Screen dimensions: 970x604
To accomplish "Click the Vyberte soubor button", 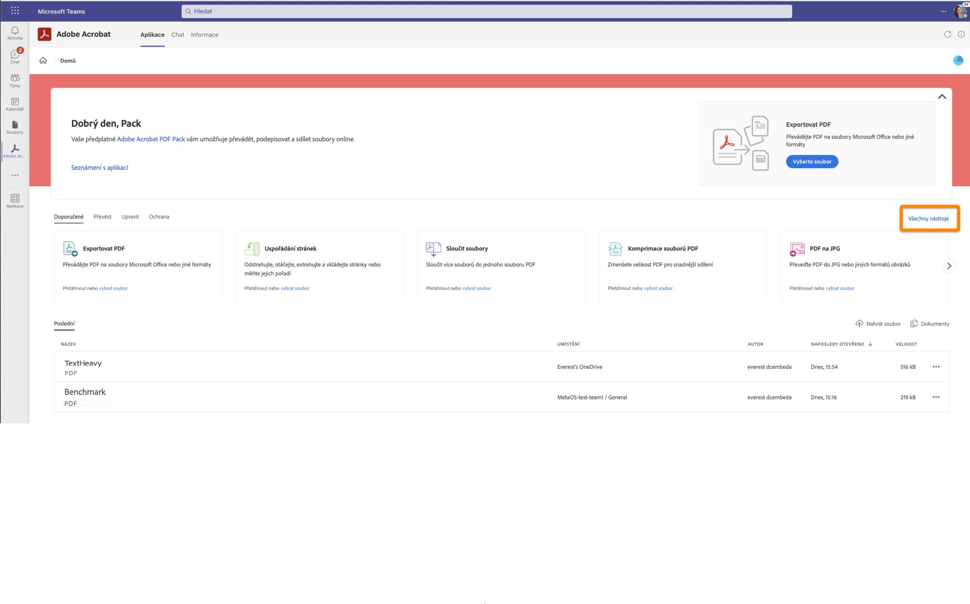I will (x=812, y=162).
